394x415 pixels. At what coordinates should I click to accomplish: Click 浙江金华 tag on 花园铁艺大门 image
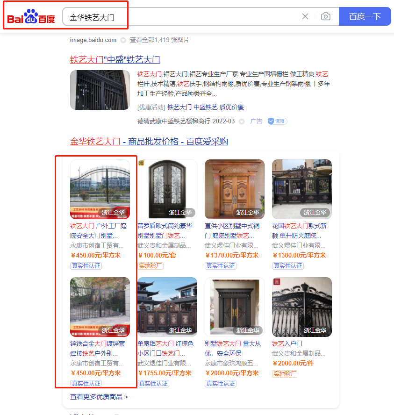315,212
